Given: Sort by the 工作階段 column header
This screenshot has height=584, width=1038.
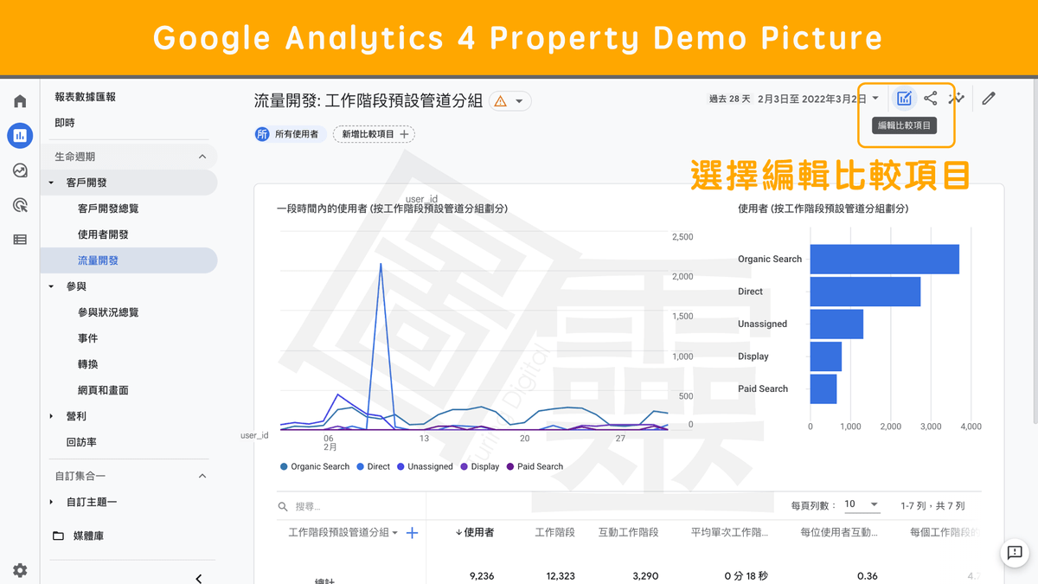Looking at the screenshot, I should click(x=555, y=533).
